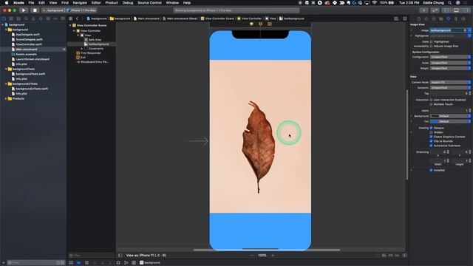Toggle the inspector pane visibility button
This screenshot has width=473, height=266.
click(466, 10)
